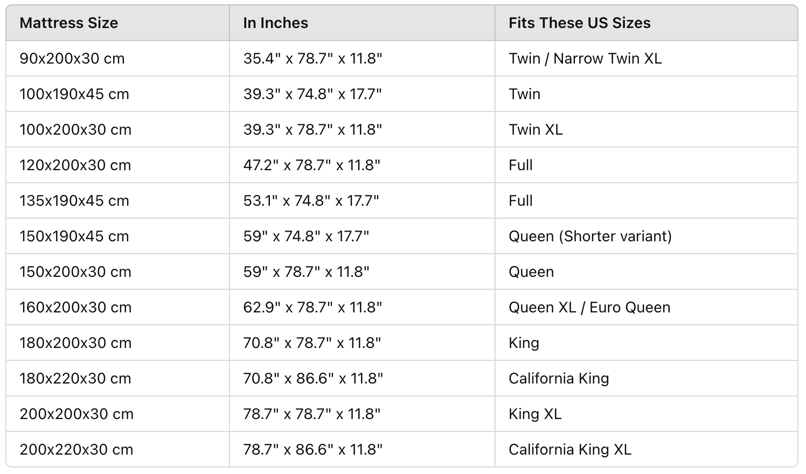Select the 150x200x30 cm mattress cell

click(x=118, y=271)
